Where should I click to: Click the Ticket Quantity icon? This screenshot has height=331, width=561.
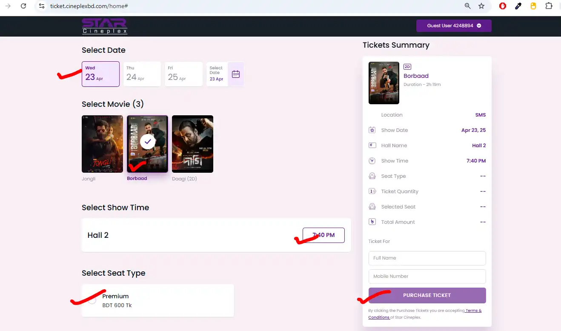(x=372, y=191)
